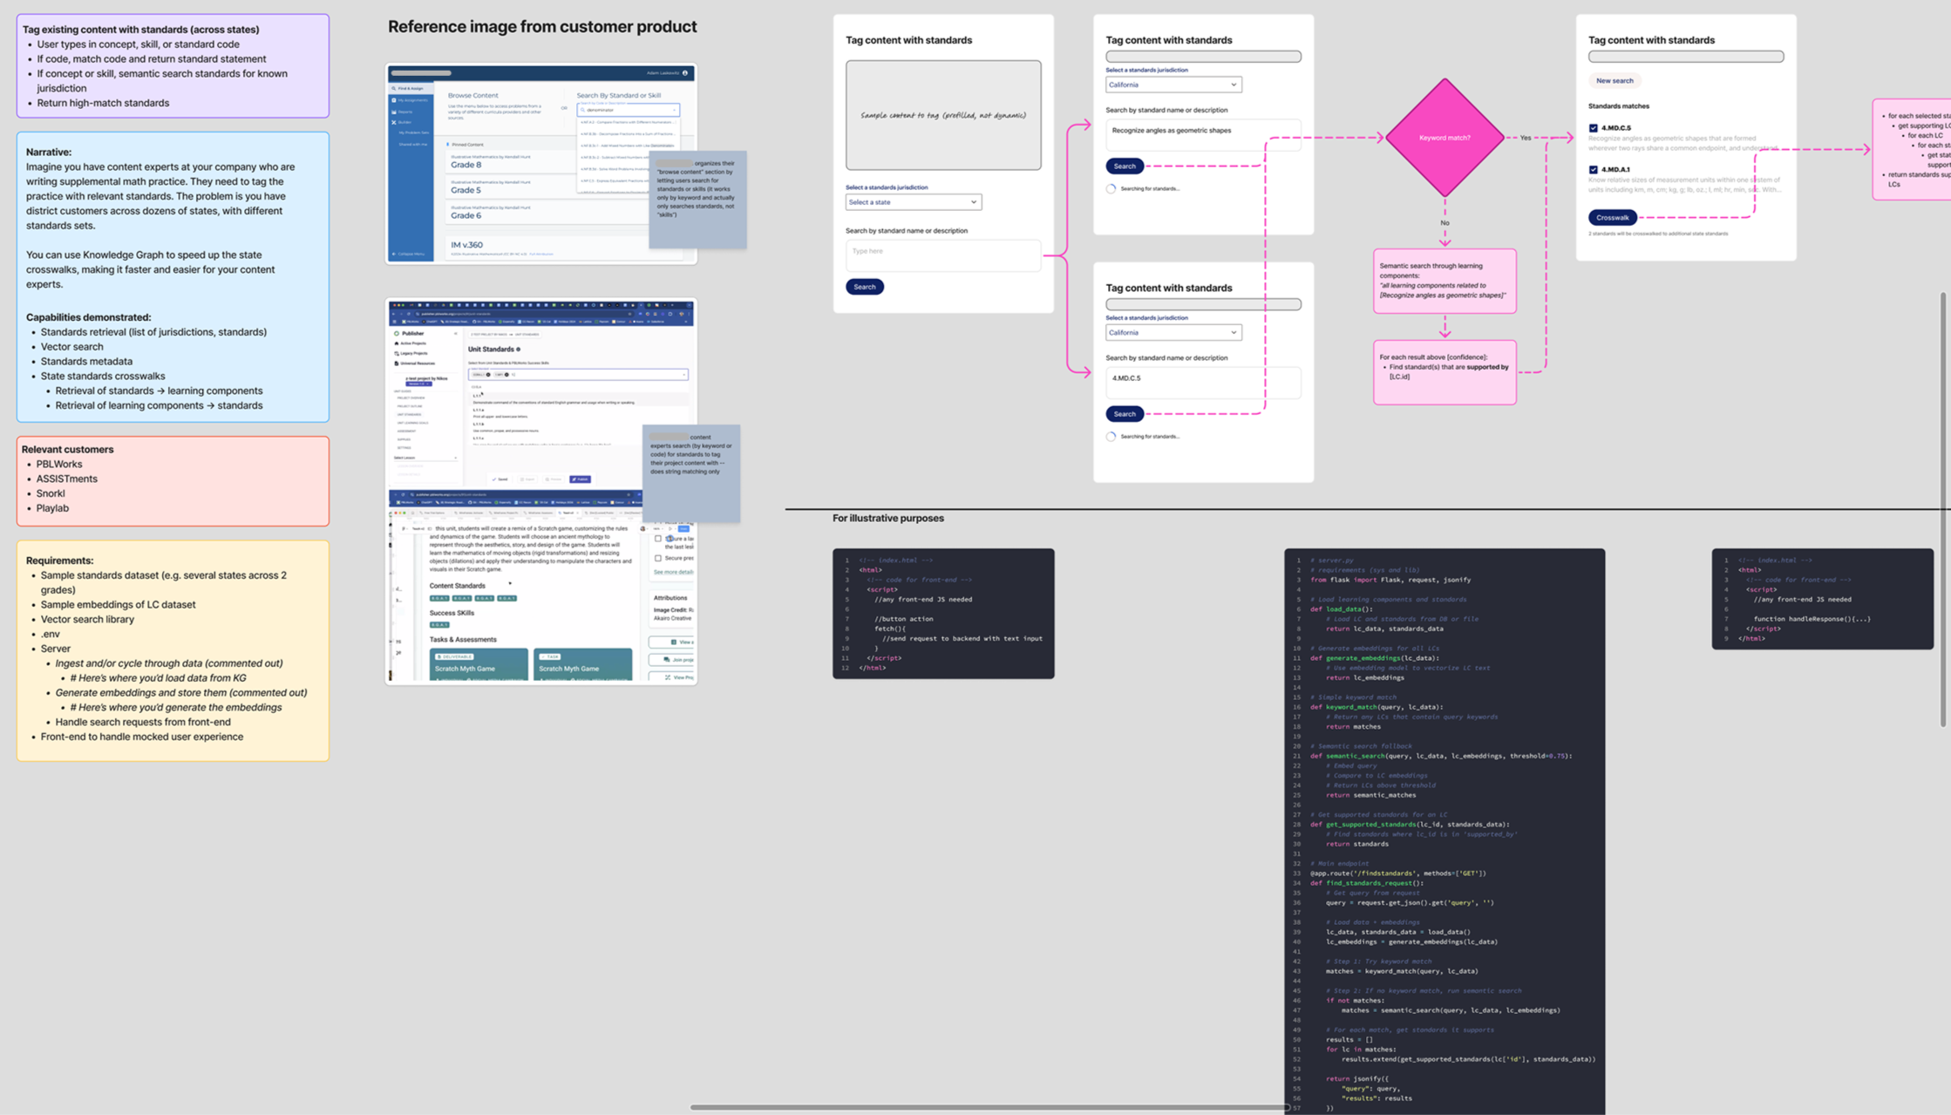Click the user profile icon beside Adam Laskowitz
Image resolution: width=1951 pixels, height=1115 pixels.
click(x=685, y=73)
